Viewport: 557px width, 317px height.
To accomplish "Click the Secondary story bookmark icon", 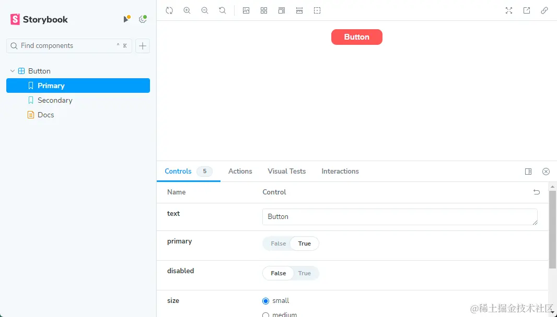I will pos(31,100).
